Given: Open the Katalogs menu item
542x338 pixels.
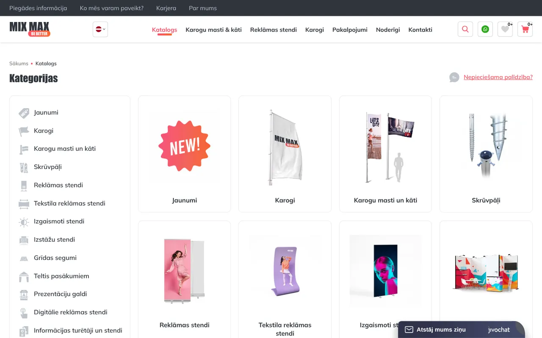Looking at the screenshot, I should [x=164, y=30].
